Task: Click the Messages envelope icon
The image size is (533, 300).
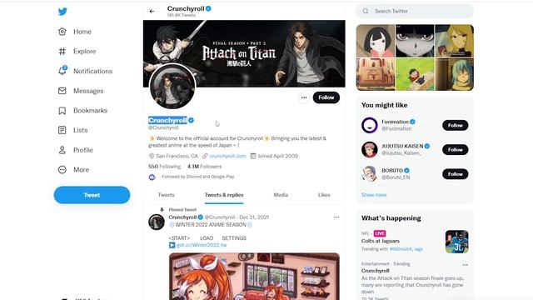Action: tap(62, 91)
